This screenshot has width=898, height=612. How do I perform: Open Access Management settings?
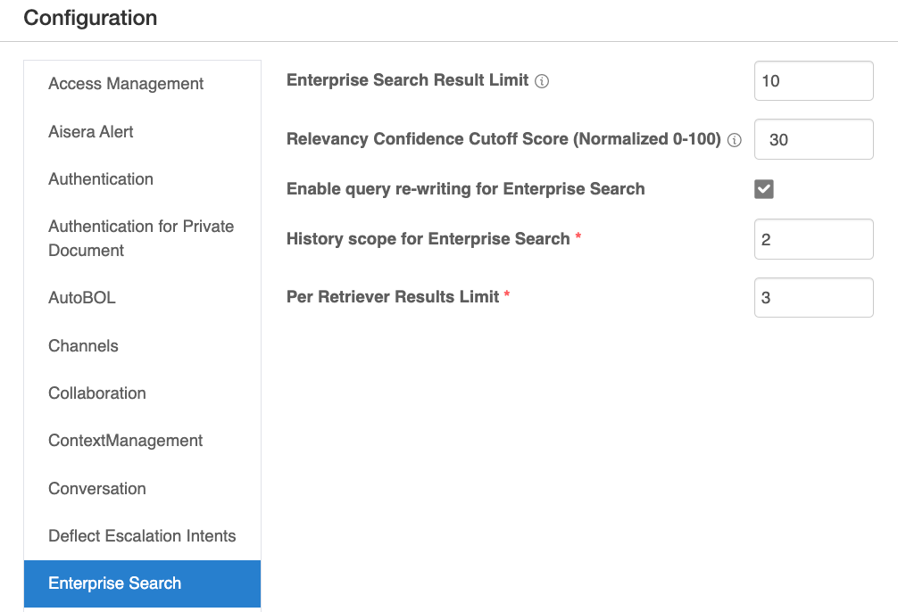click(x=126, y=84)
